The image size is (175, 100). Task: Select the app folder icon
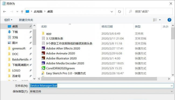tap(43, 33)
